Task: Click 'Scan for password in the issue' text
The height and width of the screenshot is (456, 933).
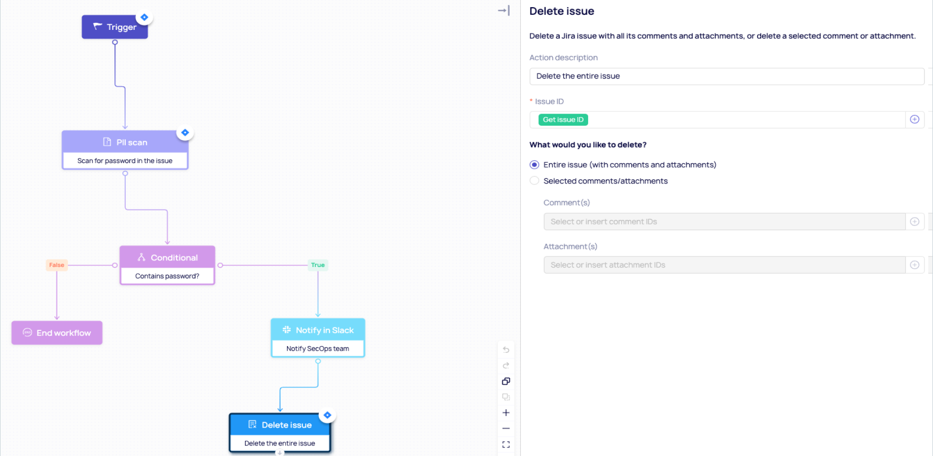Action: (125, 161)
